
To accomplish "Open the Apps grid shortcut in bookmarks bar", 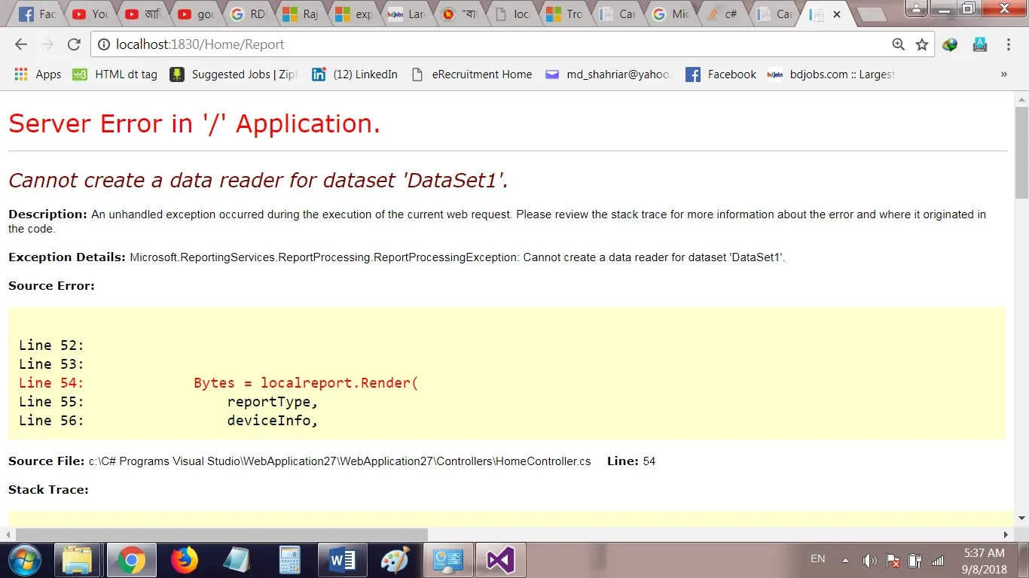I will click(38, 75).
